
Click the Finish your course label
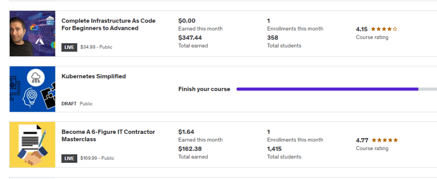point(204,89)
